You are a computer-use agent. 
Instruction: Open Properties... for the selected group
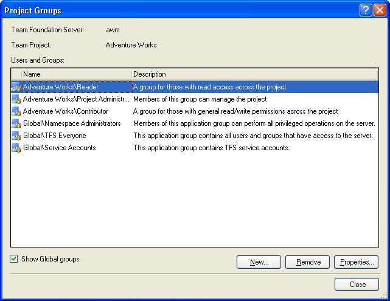pyautogui.click(x=357, y=262)
